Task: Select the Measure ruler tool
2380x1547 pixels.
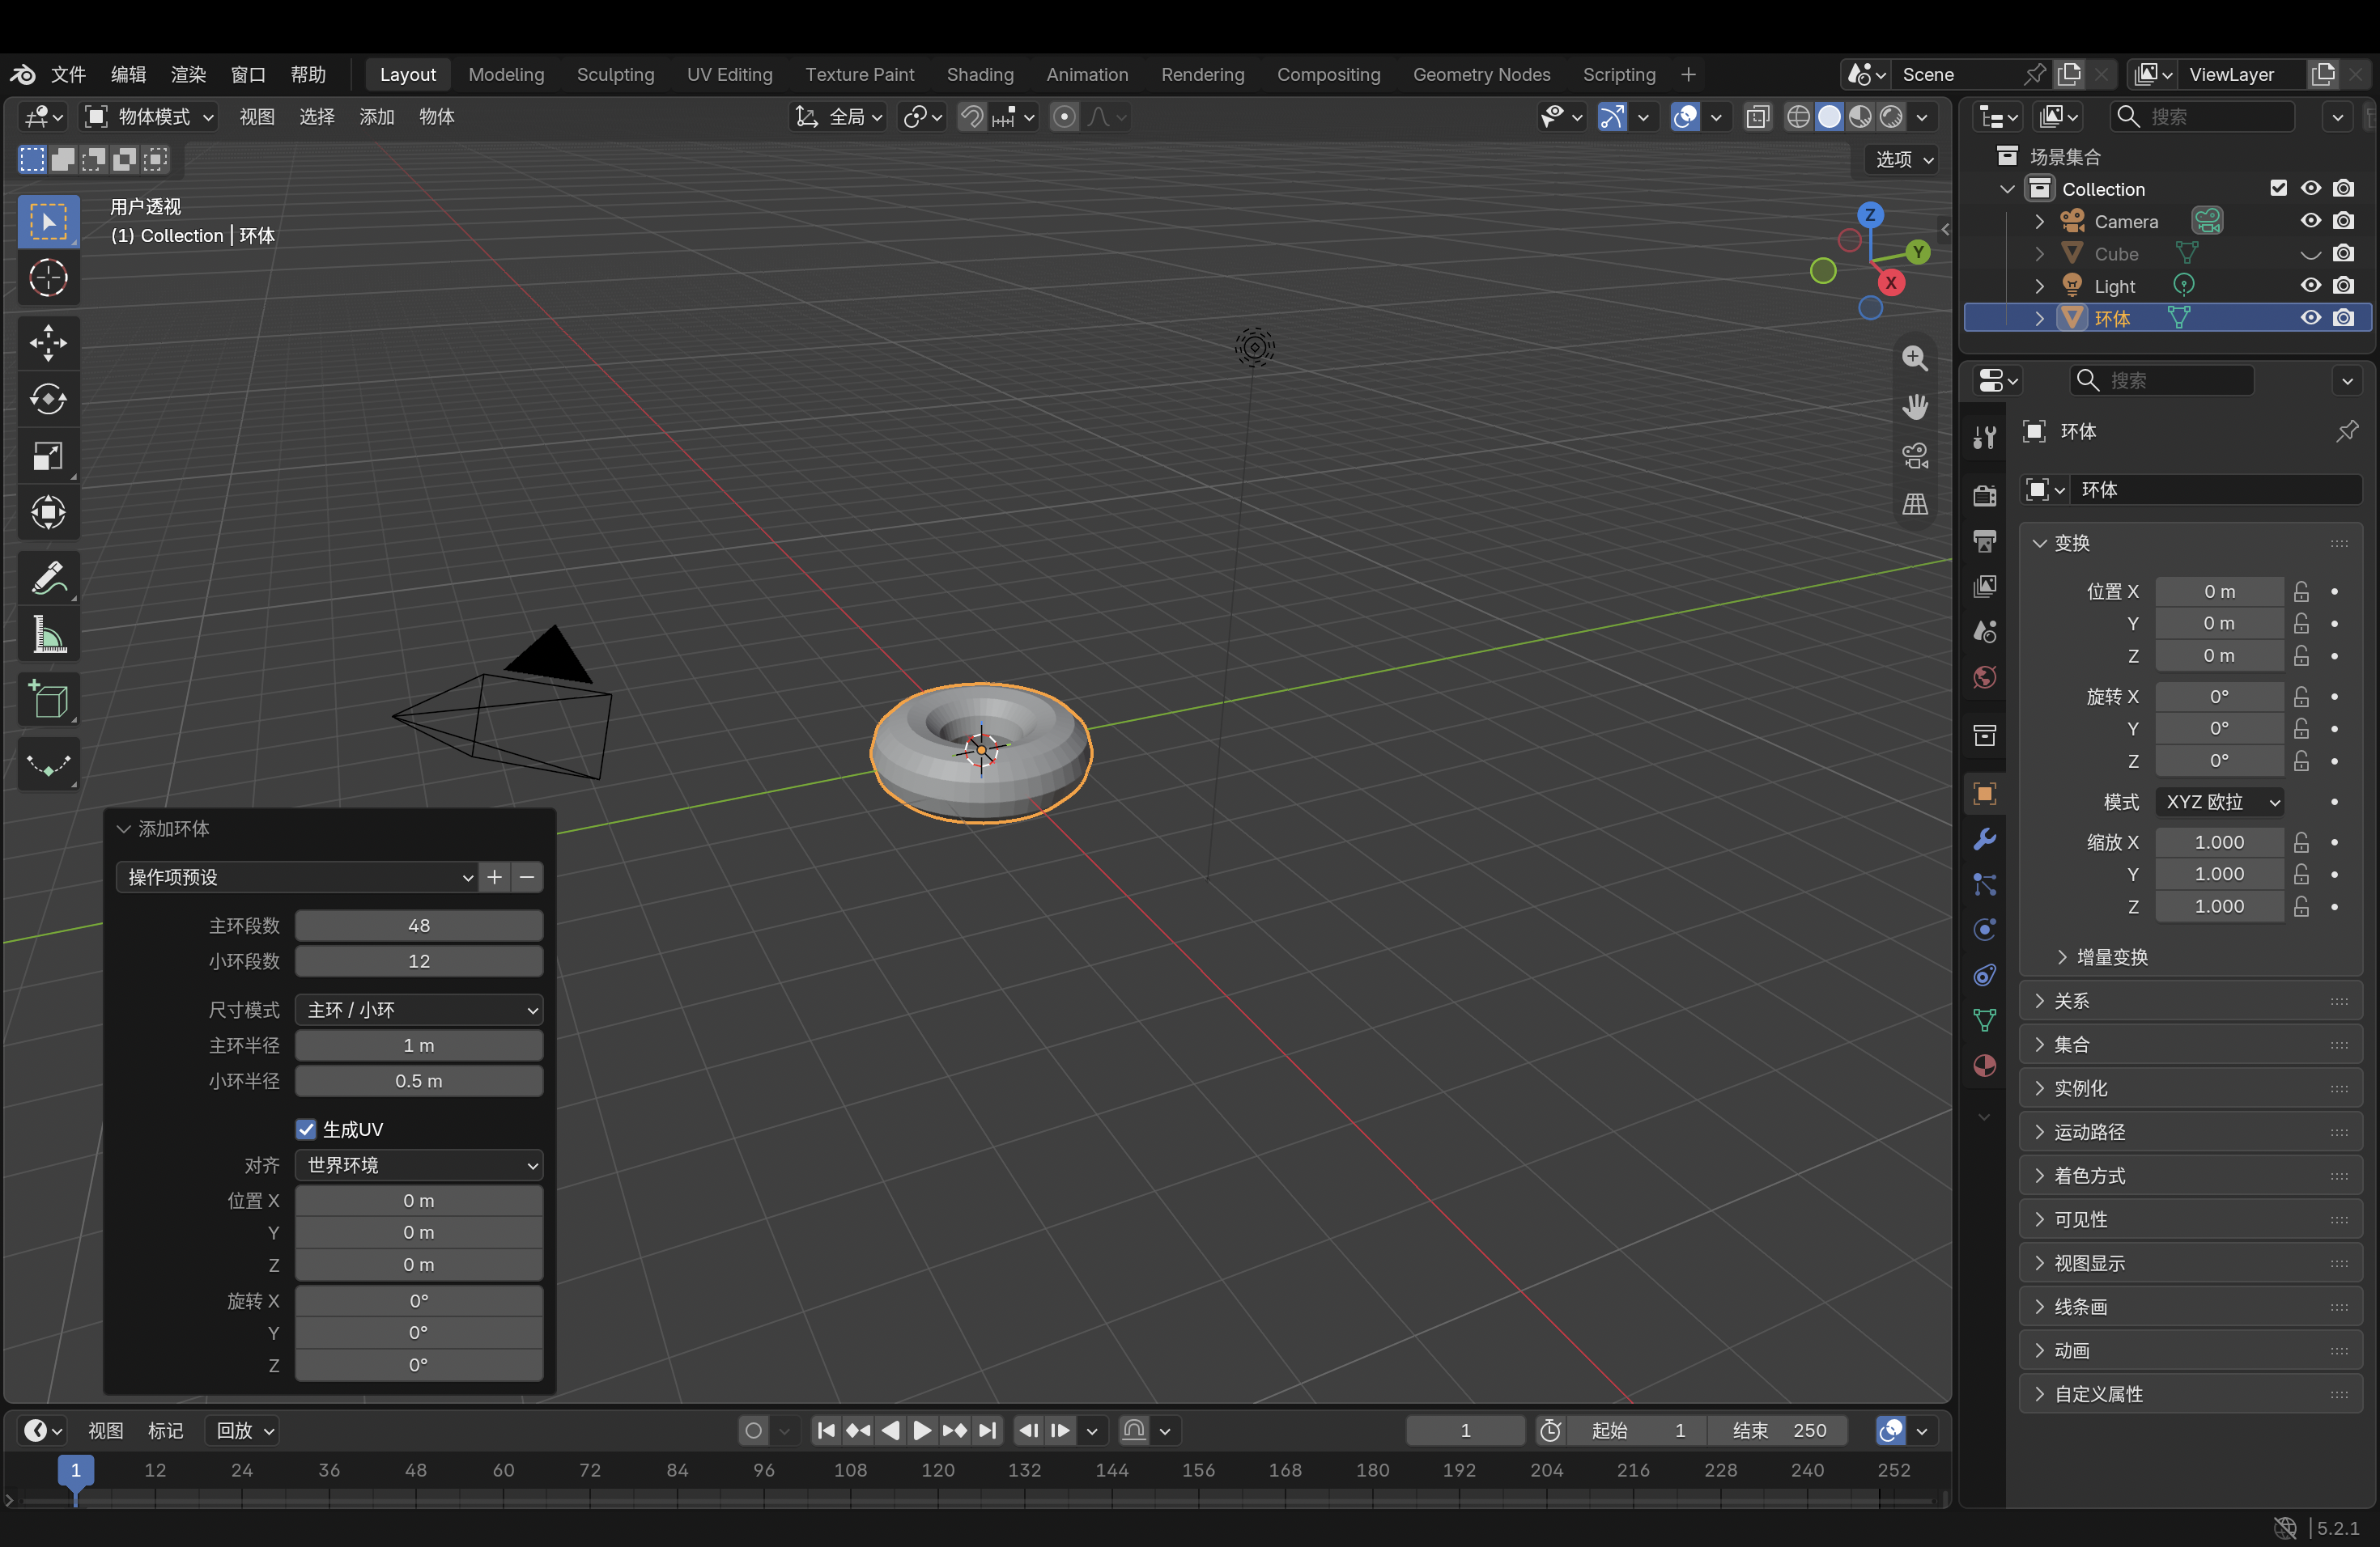Action: point(48,634)
